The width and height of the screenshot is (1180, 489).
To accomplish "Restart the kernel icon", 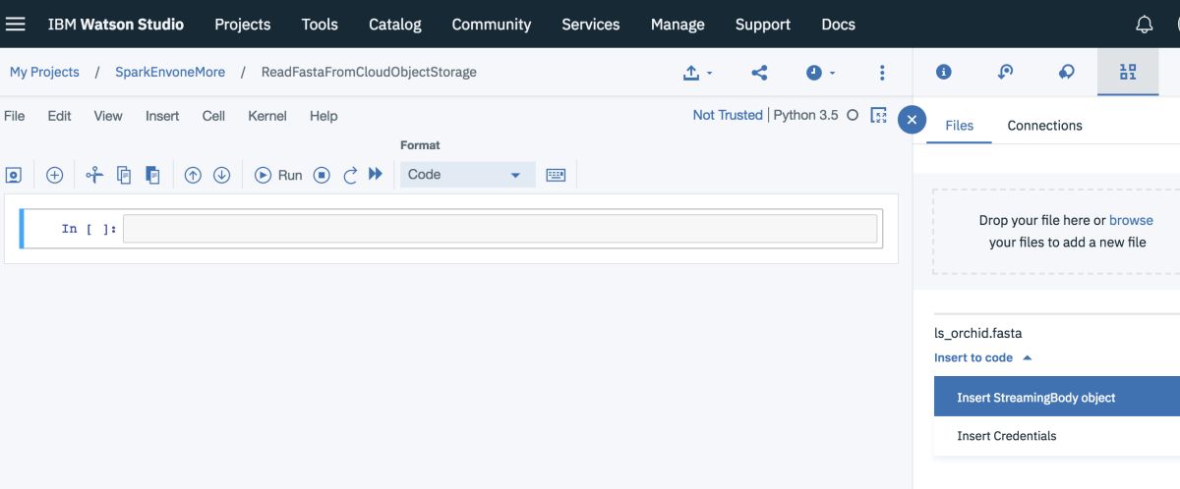I will 350,175.
